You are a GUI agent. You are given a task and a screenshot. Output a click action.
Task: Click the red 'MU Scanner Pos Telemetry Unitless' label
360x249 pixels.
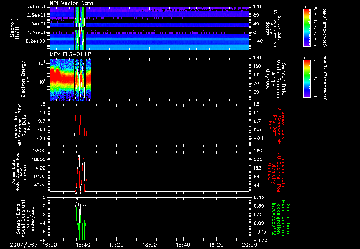click(276, 172)
